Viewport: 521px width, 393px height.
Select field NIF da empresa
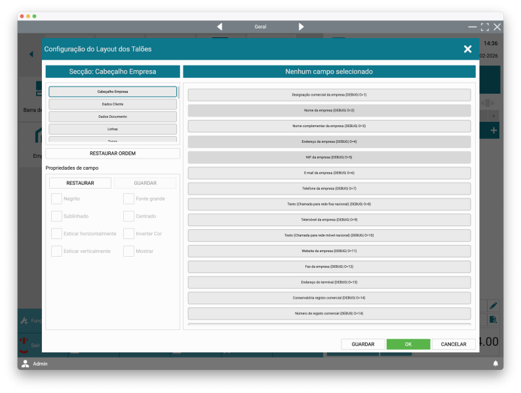tap(329, 157)
